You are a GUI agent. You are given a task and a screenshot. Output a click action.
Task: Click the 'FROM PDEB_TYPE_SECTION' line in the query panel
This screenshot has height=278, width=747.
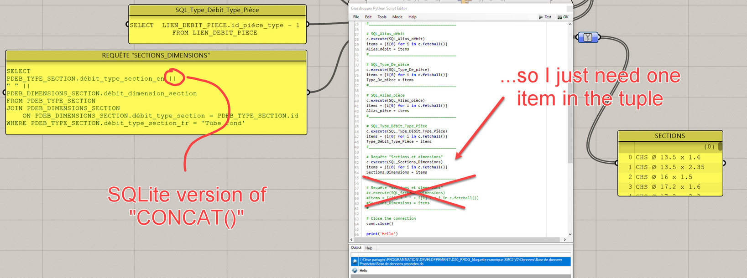point(51,101)
